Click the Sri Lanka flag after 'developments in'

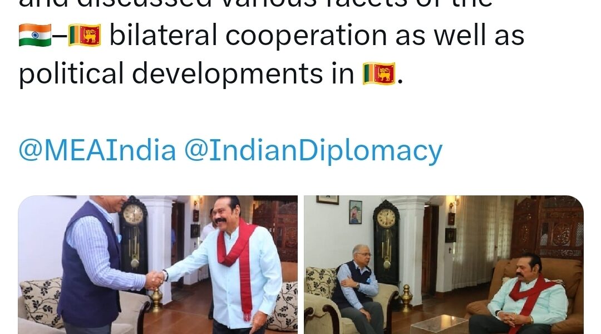tap(379, 73)
